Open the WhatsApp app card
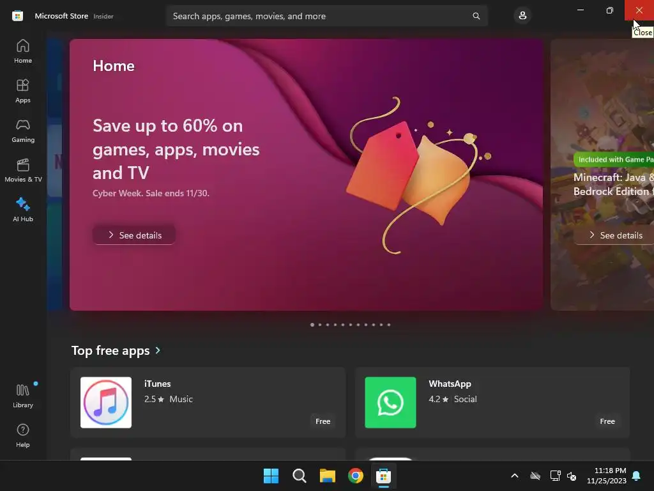The width and height of the screenshot is (654, 491). pyautogui.click(x=492, y=402)
